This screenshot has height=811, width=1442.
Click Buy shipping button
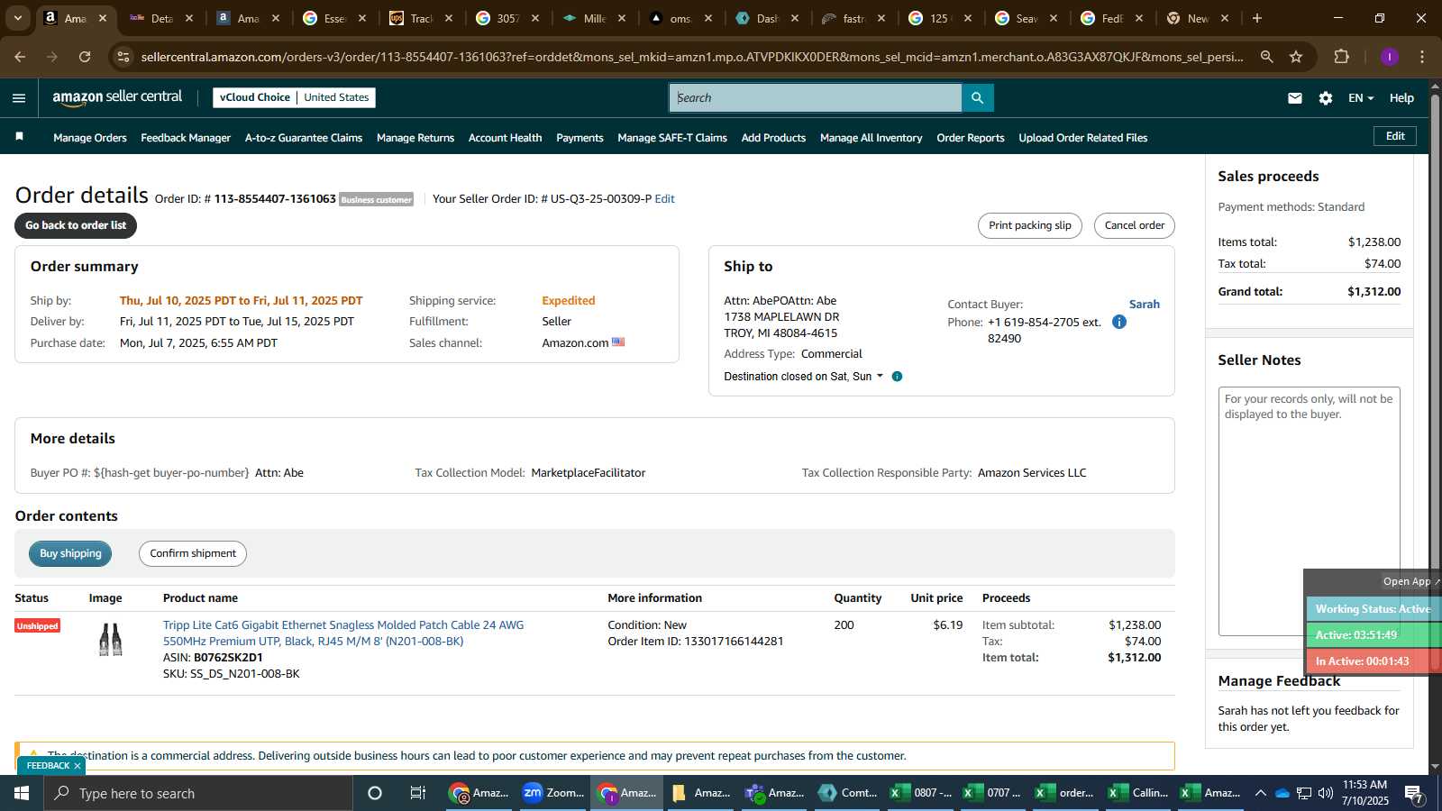[70, 553]
